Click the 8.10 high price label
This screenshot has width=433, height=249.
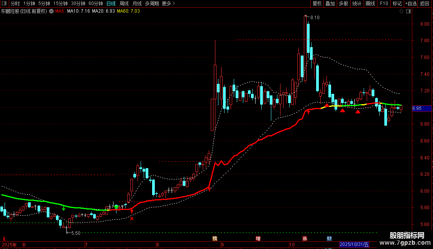[315, 17]
